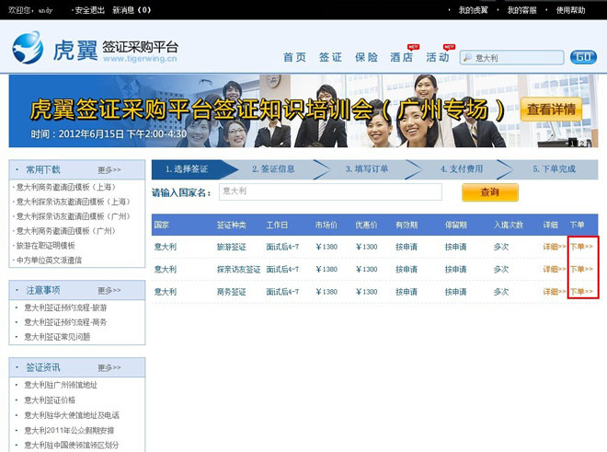This screenshot has width=607, height=452.
Task: Open 意大利驻华大使馆地址及电话 news item
Action: click(x=72, y=415)
